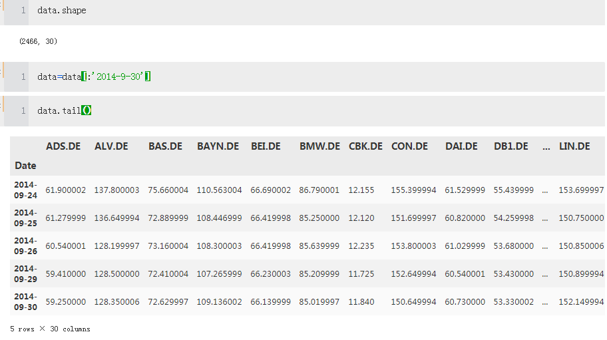This screenshot has height=340, width=607.
Task: Click cell value 153.699997
Action: [581, 190]
